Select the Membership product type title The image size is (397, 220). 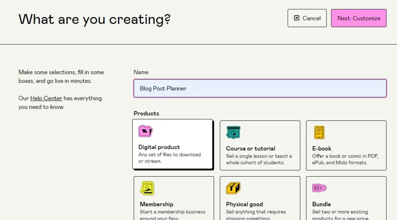click(x=156, y=204)
